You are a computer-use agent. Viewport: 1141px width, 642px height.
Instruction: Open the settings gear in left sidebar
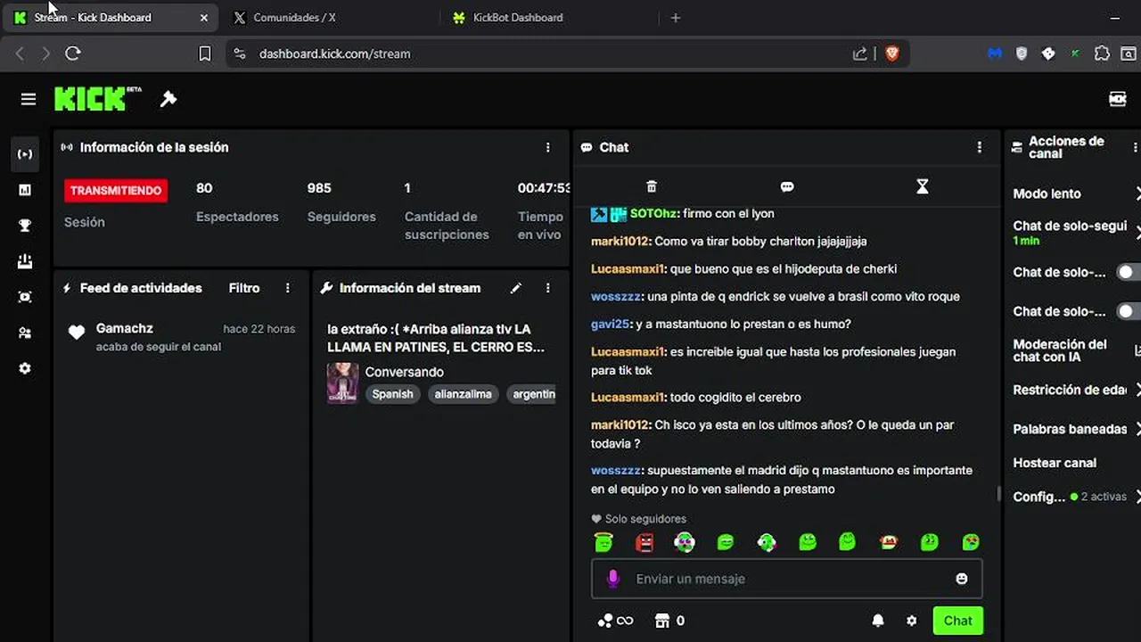click(x=25, y=368)
